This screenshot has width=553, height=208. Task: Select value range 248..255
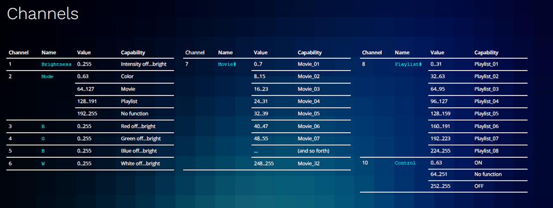[263, 163]
